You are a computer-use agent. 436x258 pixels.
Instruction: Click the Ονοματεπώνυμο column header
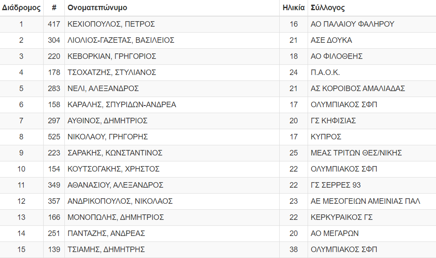(x=97, y=8)
